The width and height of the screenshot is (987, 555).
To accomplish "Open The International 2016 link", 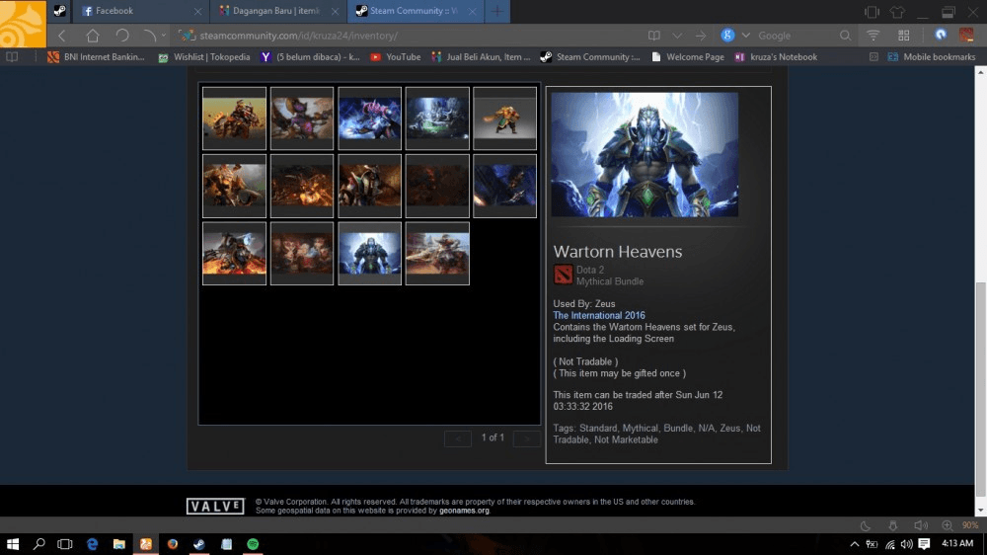I will tap(599, 315).
